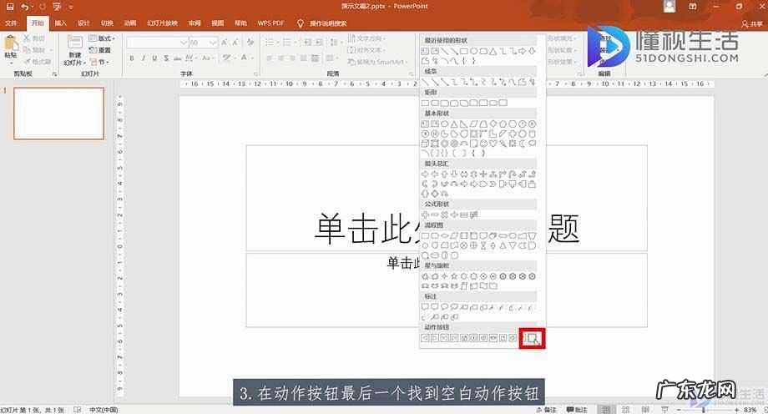Click the Share (共享) button

pos(752,23)
